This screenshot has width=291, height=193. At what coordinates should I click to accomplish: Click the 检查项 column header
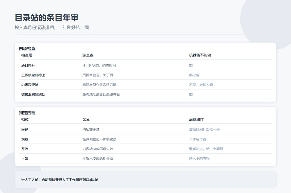[27, 55]
